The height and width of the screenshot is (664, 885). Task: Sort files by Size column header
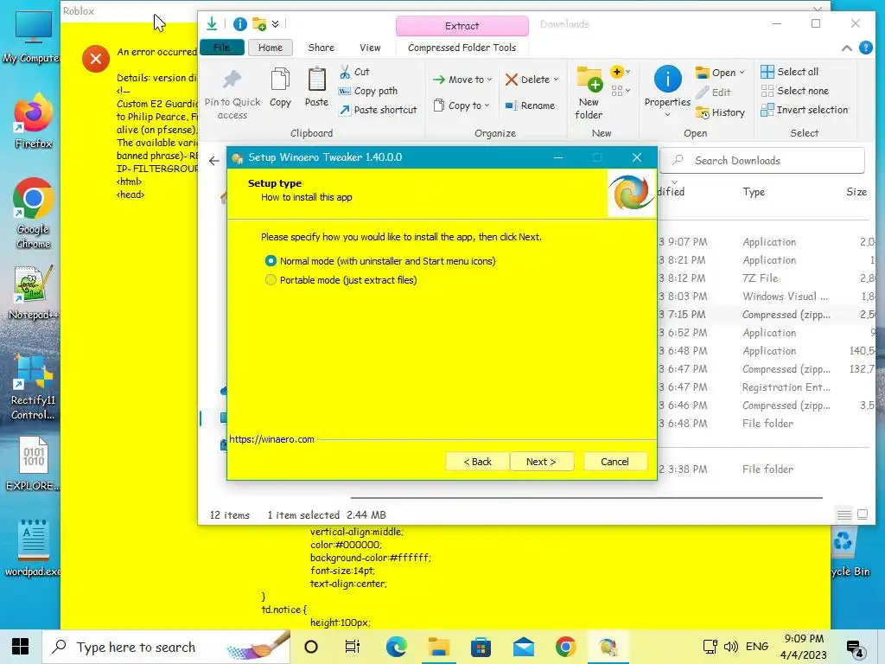pos(856,192)
